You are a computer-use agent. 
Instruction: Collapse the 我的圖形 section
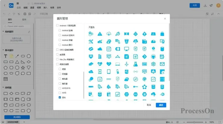[x=3, y=32]
